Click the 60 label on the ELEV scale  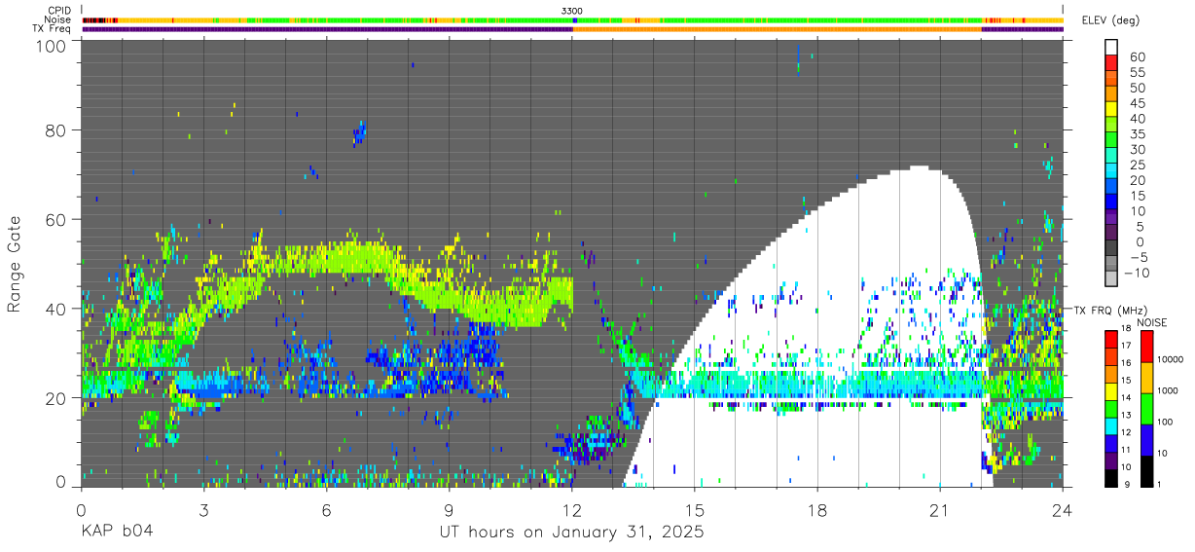click(1138, 57)
